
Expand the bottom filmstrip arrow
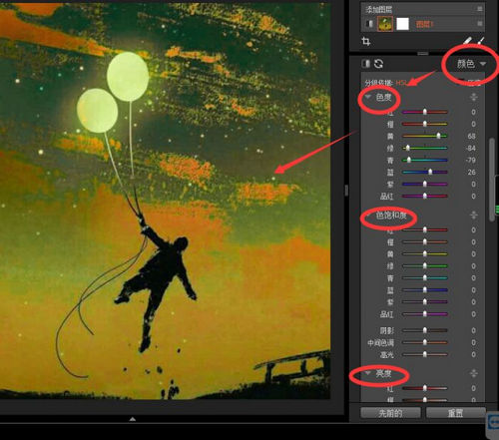coord(133,419)
